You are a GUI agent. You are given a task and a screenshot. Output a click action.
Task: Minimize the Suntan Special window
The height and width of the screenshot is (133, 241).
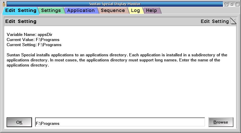tap(232, 4)
